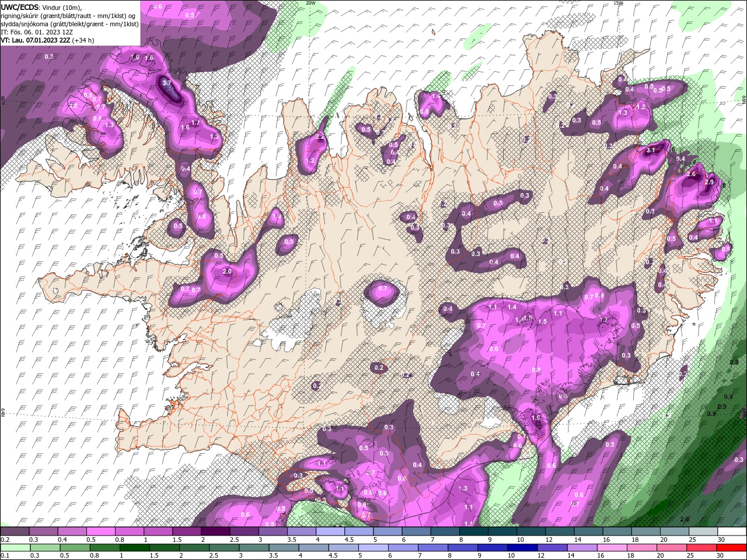The width and height of the screenshot is (747, 560).
Task: Select the snow scale swatch starting at 2.5
Action: point(244,531)
